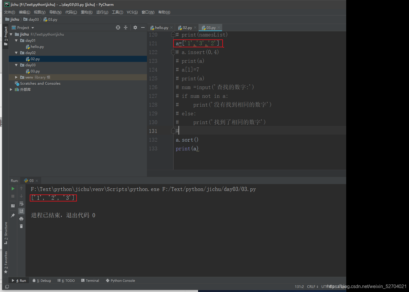Click jichu in the breadcrumb bar
This screenshot has height=292, width=409.
12,20
